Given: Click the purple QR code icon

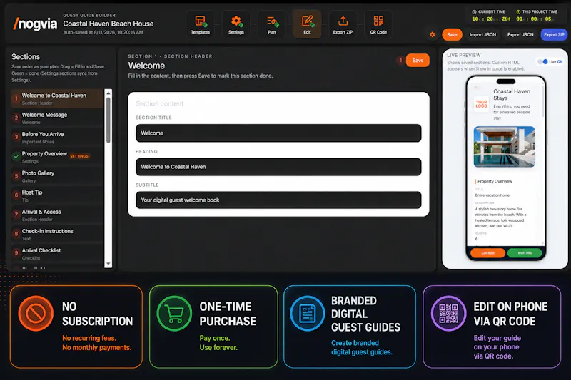Looking at the screenshot, I should pos(448,313).
